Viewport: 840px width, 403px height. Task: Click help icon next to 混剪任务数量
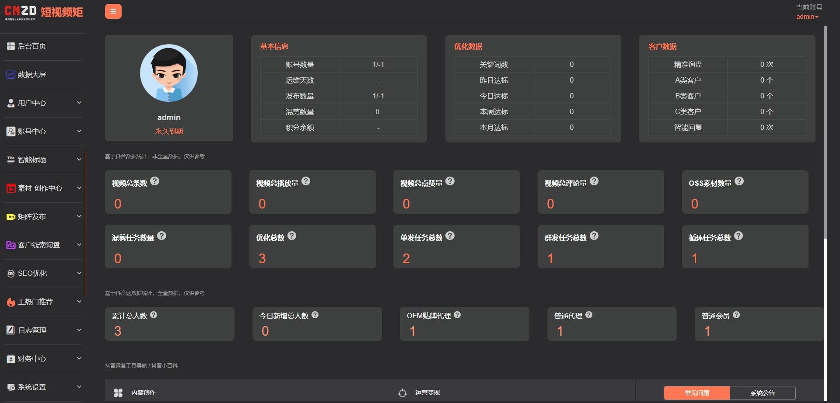(161, 236)
